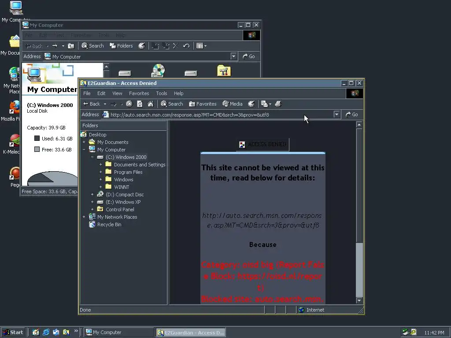
Task: Select the Windows folder in the tree
Action: (x=123, y=180)
